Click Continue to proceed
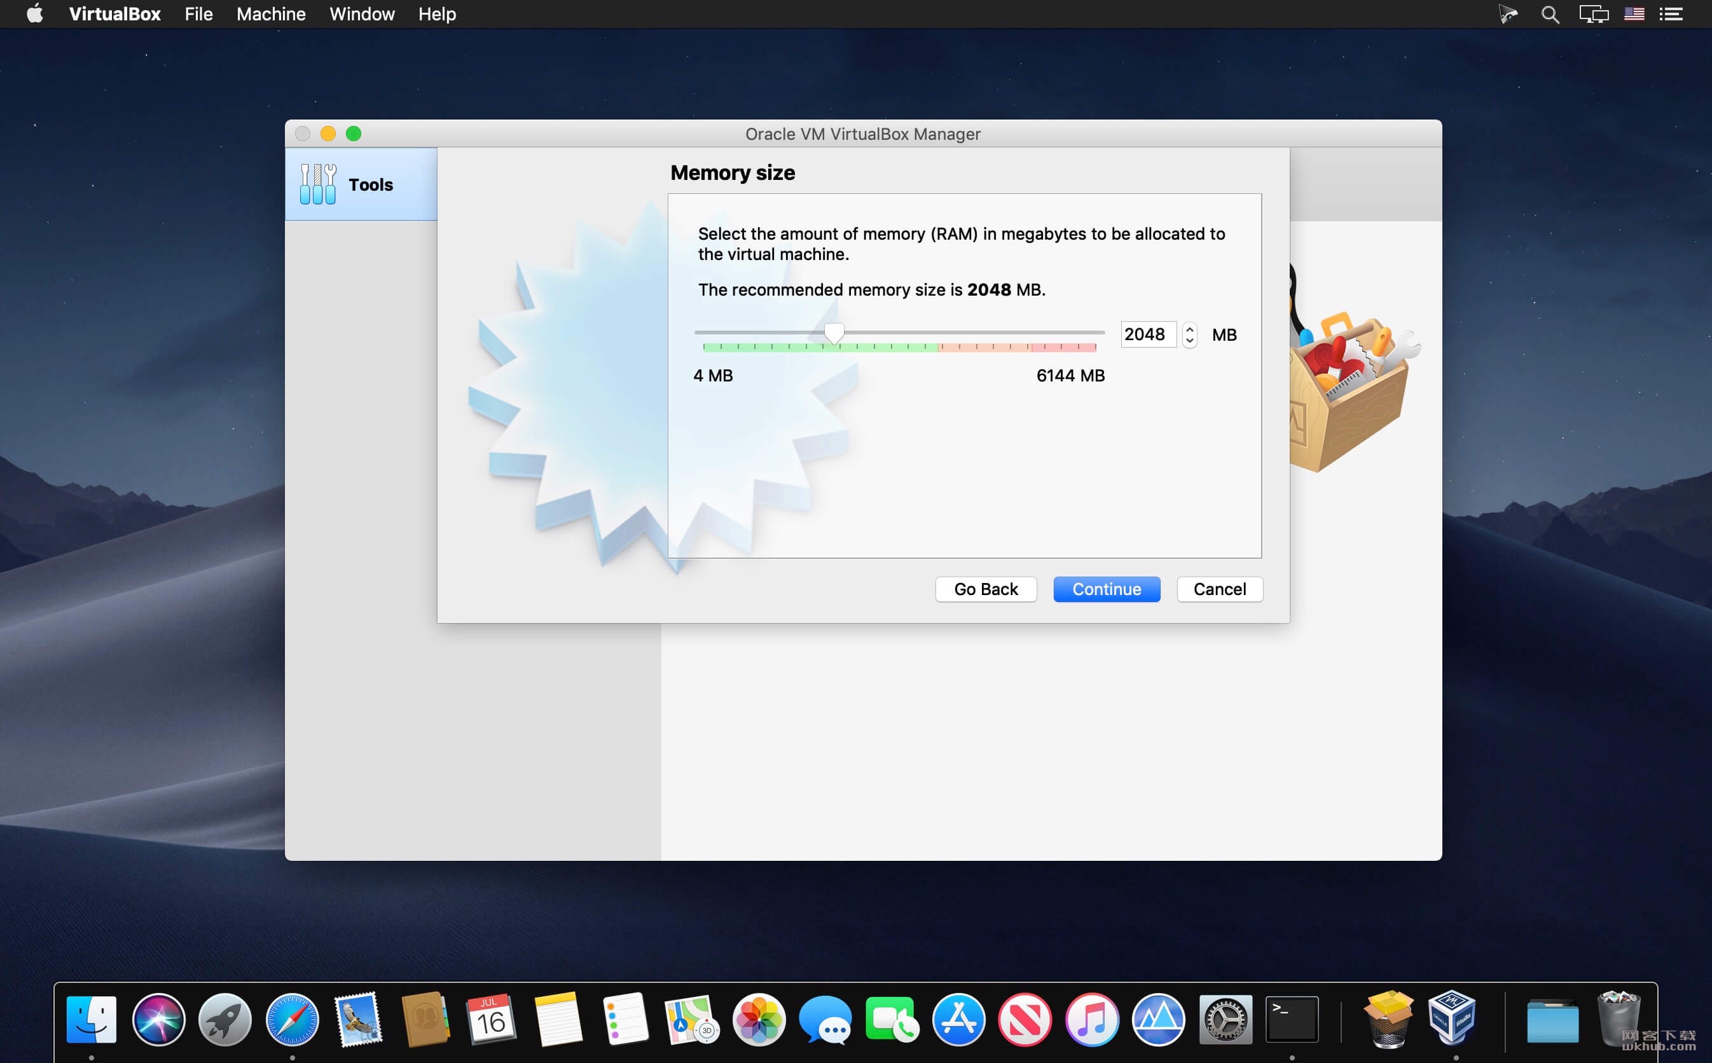 pyautogui.click(x=1107, y=589)
